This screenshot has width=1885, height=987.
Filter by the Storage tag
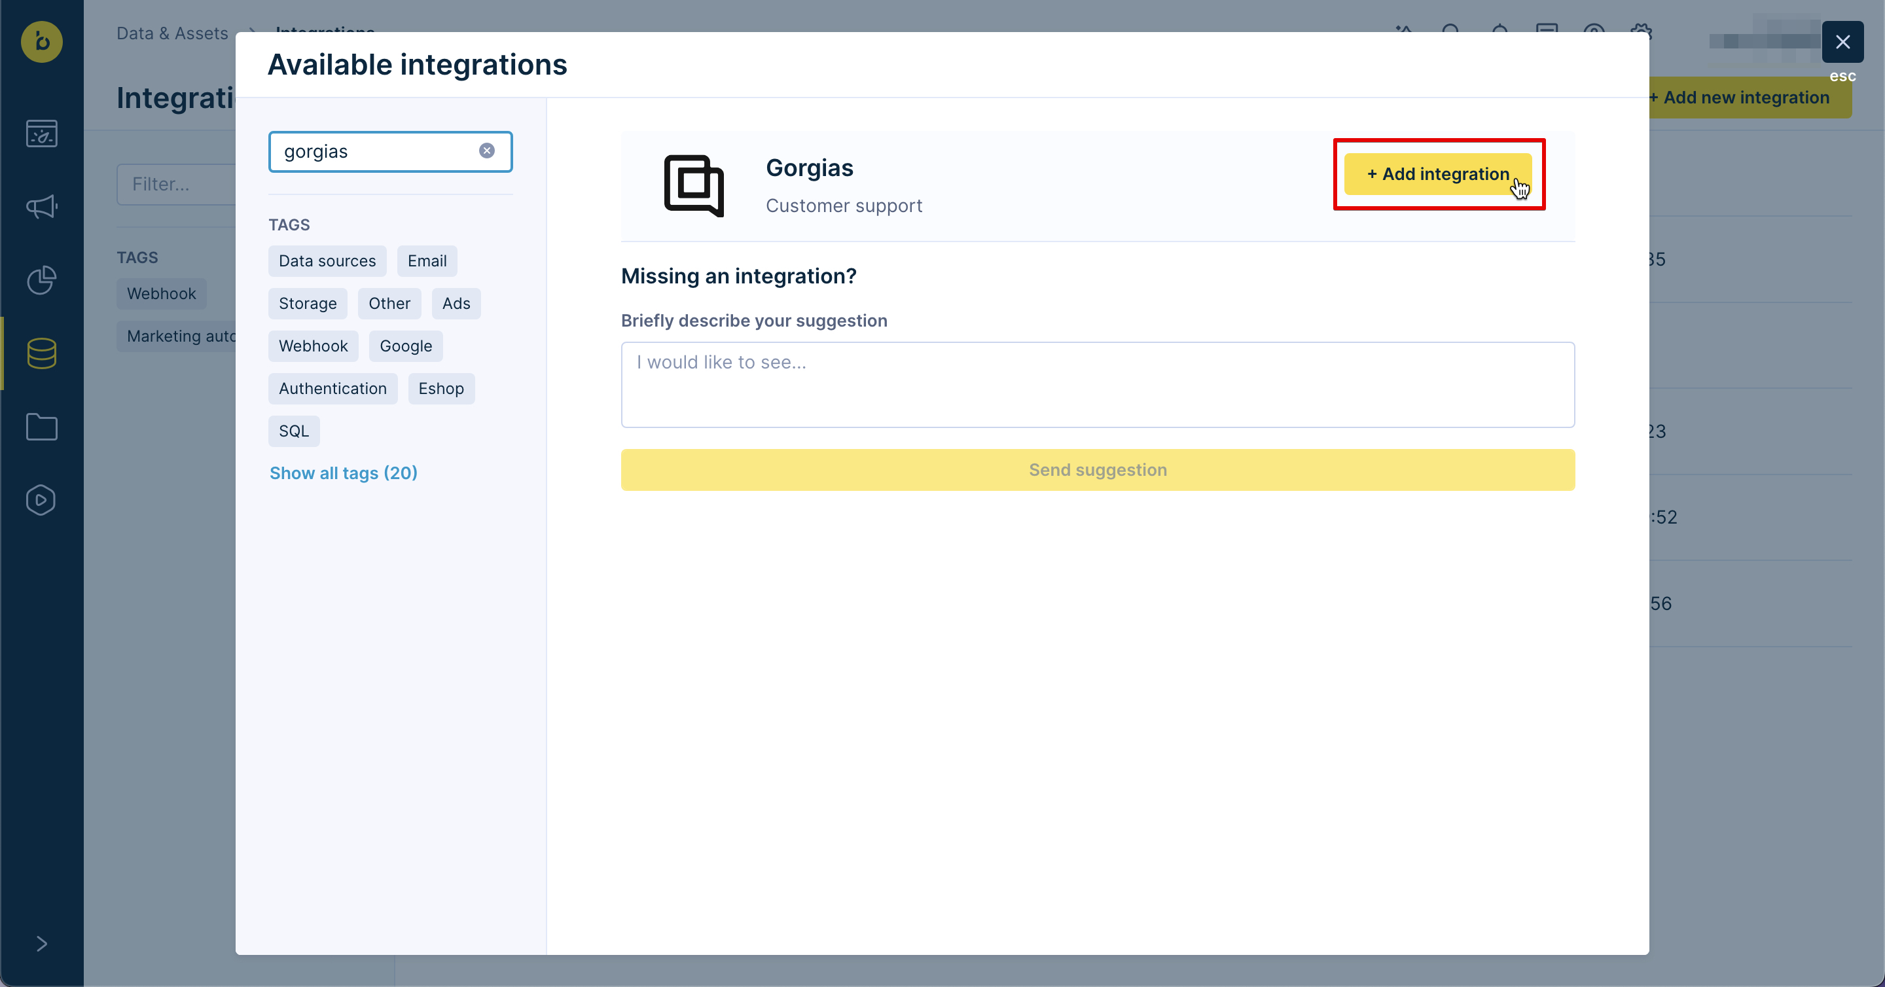tap(308, 304)
